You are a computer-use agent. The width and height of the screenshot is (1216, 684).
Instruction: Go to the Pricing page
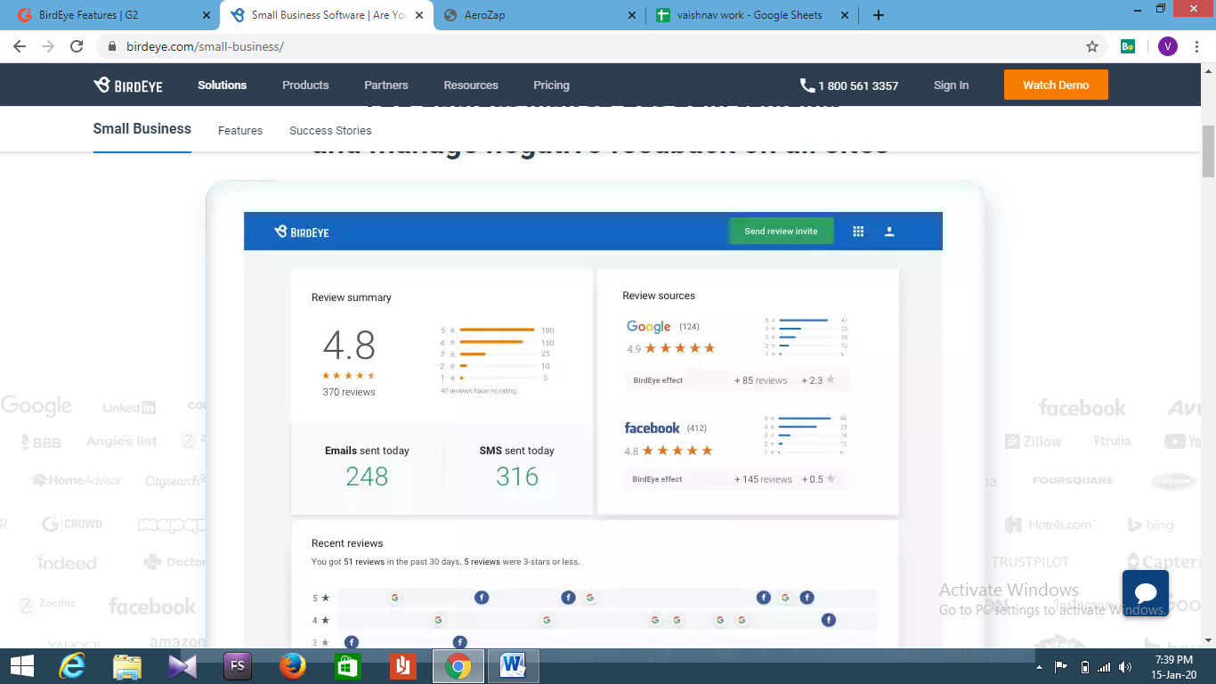[551, 85]
